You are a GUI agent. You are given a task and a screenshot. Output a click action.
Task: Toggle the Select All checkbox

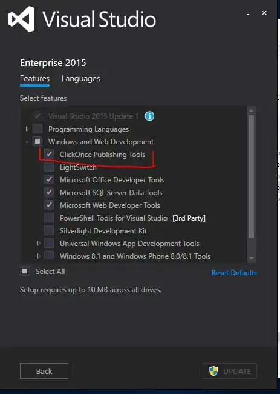click(x=25, y=271)
